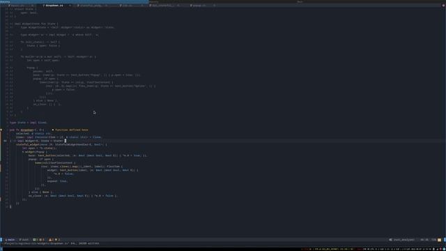Click the "impl WidgetState for State" line
This screenshot has width=446, height=251.
point(36,24)
